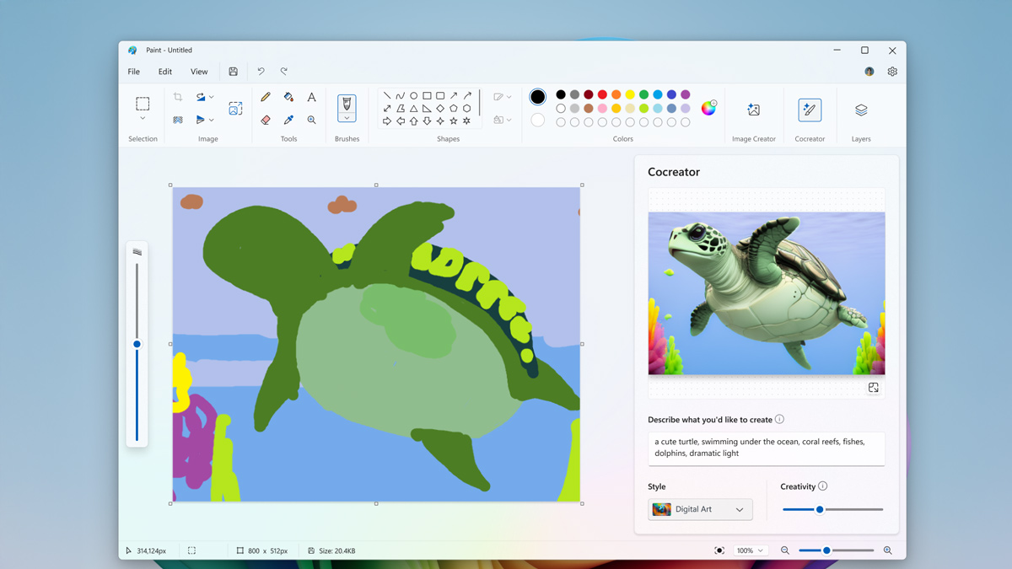Click the fit to window icon
1012x569 pixels.
tap(719, 550)
